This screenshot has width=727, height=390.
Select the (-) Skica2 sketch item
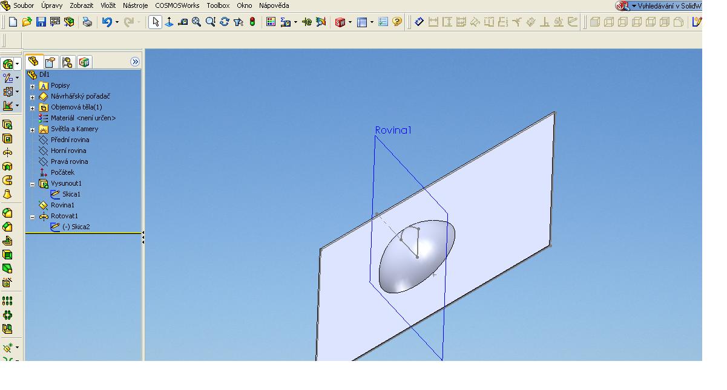(76, 227)
